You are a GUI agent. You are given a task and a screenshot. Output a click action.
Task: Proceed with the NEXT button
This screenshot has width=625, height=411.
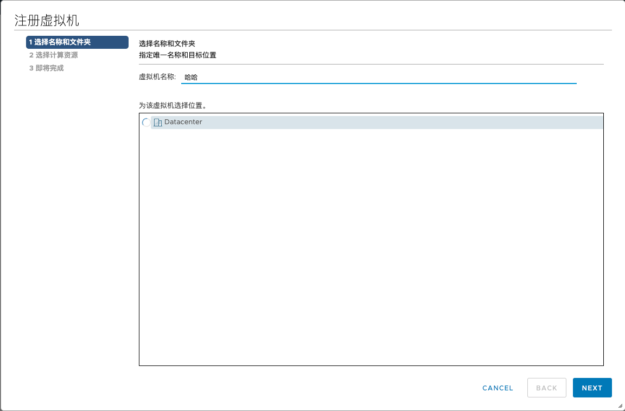point(592,388)
